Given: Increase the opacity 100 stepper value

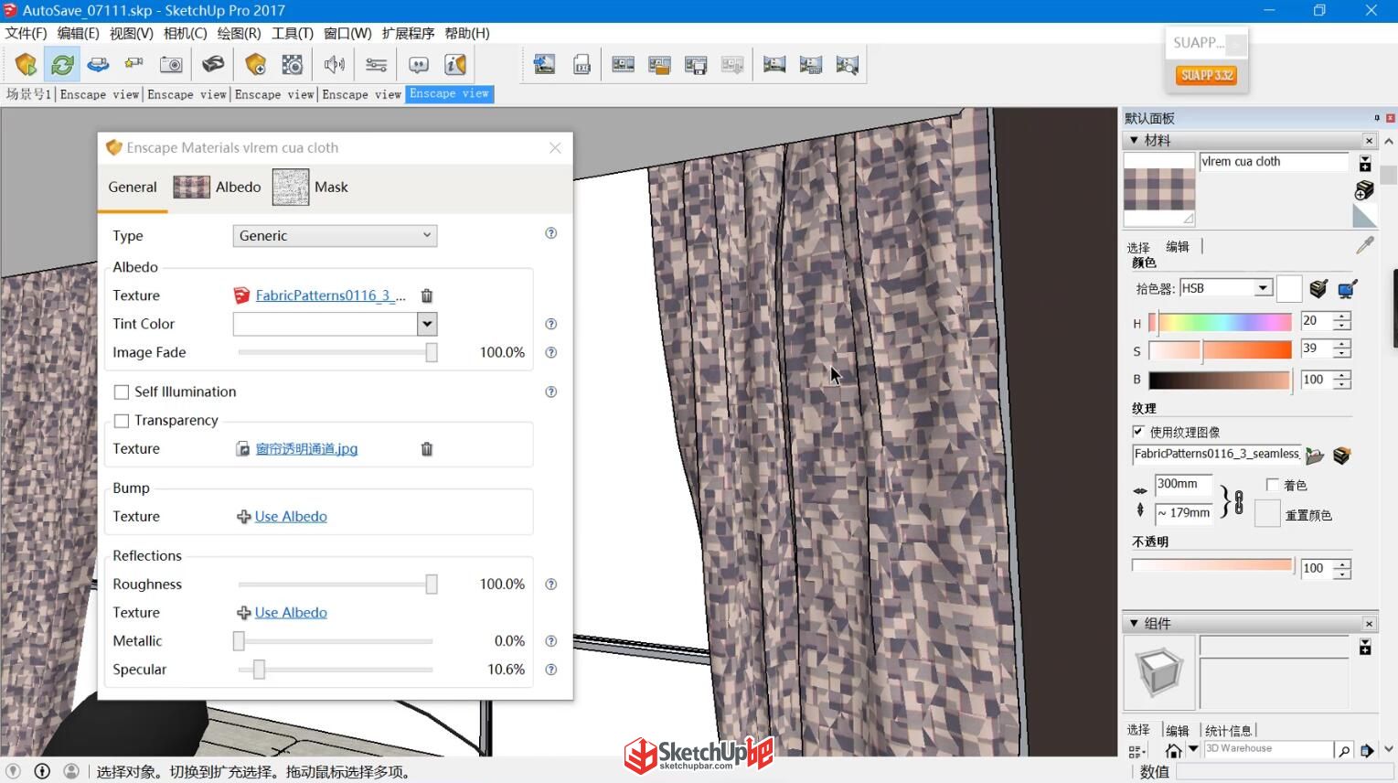Looking at the screenshot, I should pyautogui.click(x=1342, y=563).
